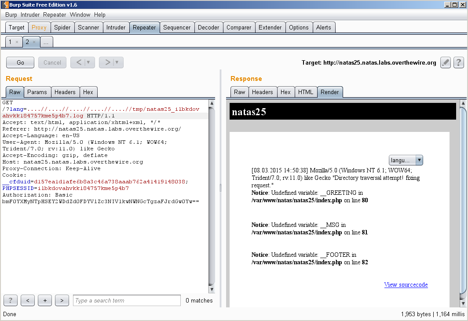Switch to the Comparer tab
The image size is (468, 321).
pyautogui.click(x=239, y=27)
